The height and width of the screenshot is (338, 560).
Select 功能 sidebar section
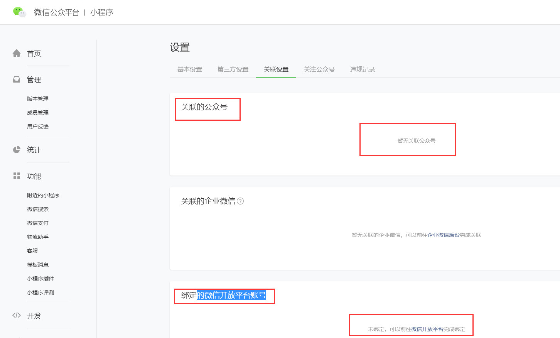[x=34, y=176]
